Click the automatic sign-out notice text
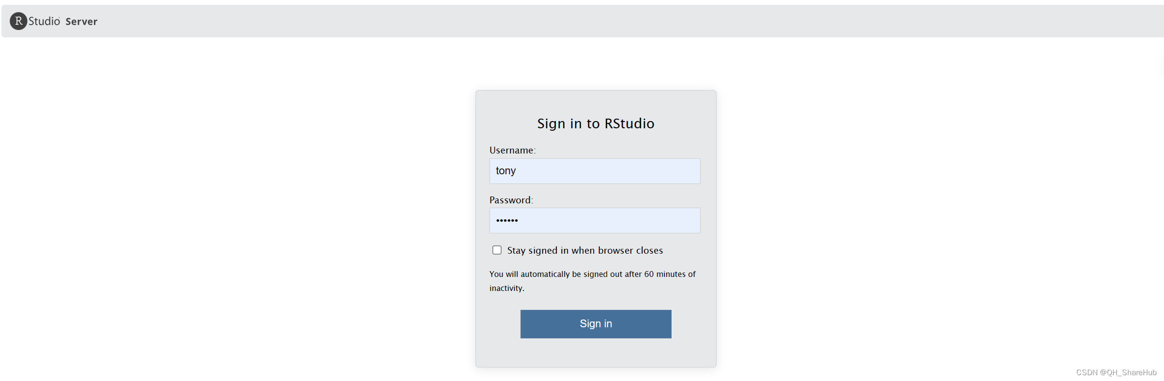The image size is (1164, 381). point(592,281)
